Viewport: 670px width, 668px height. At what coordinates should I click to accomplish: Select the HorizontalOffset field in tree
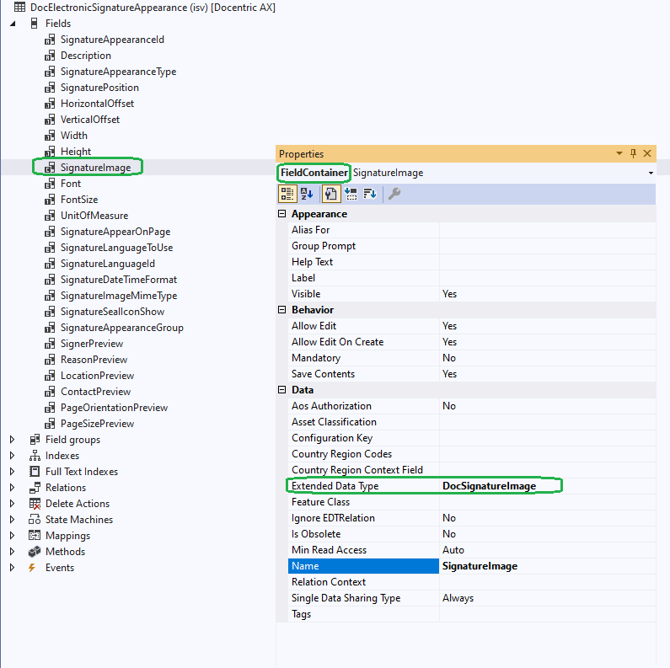97,104
